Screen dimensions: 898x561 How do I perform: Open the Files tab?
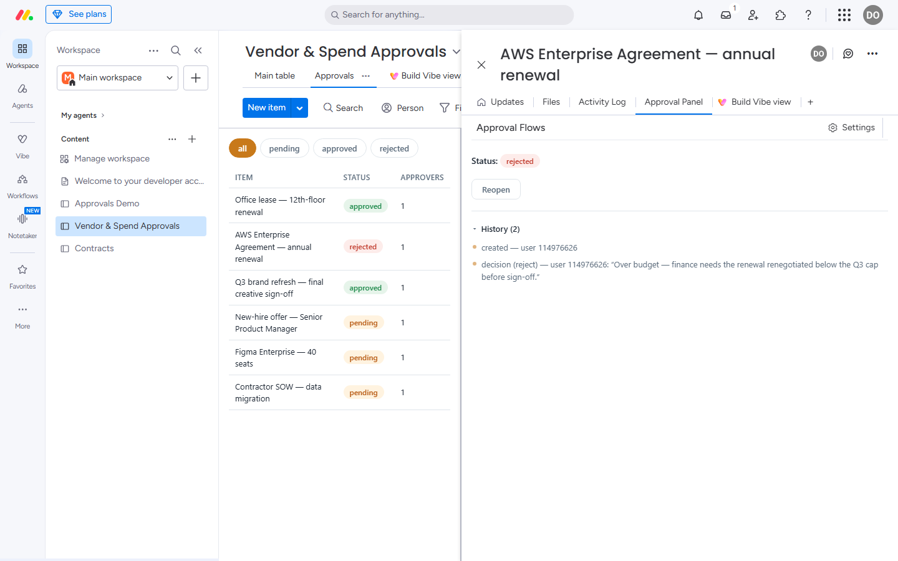coord(551,102)
